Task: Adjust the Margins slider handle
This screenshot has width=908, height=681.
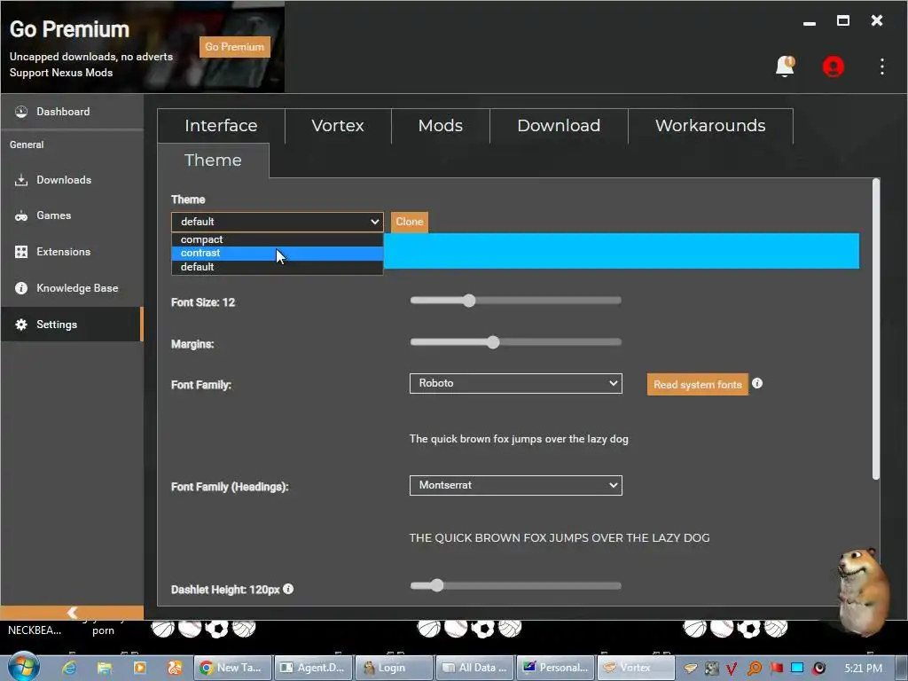Action: tap(493, 342)
